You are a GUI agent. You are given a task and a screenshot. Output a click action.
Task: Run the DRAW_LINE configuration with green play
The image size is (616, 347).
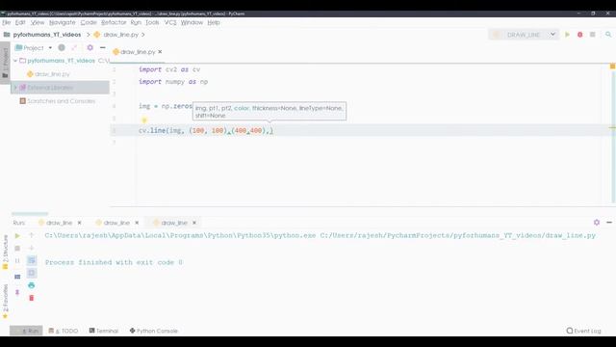coord(567,35)
